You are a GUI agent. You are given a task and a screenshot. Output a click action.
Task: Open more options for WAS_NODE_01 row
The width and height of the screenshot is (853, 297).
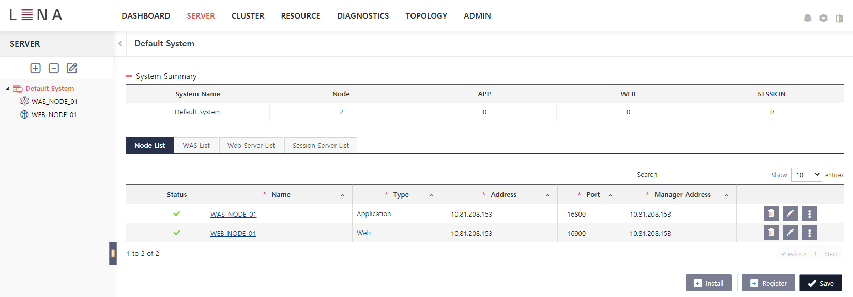click(809, 213)
